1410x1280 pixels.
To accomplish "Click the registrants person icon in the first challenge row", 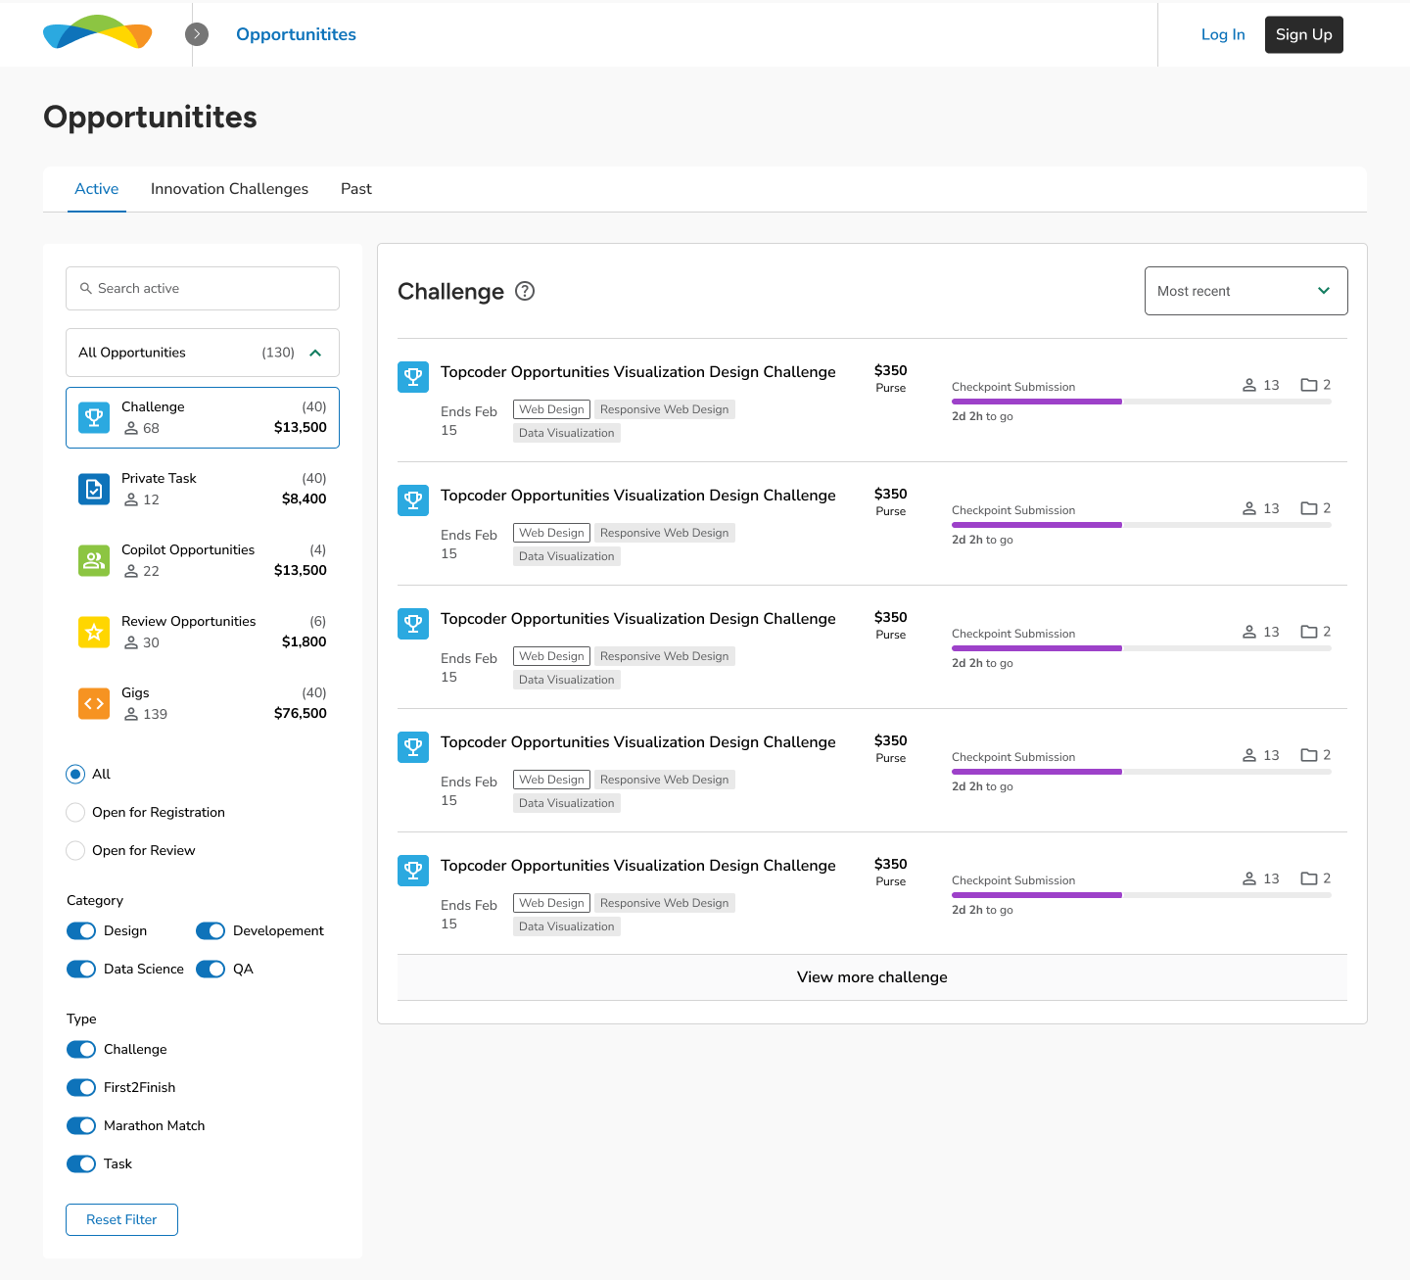I will (1249, 385).
